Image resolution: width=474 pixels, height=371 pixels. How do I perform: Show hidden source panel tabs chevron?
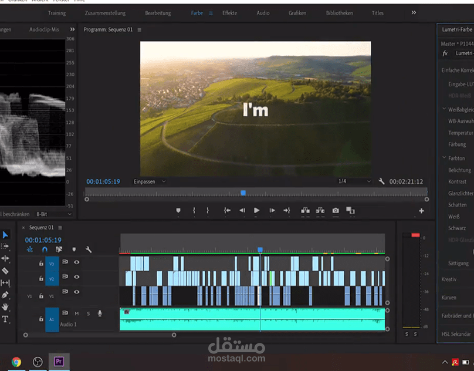72,29
